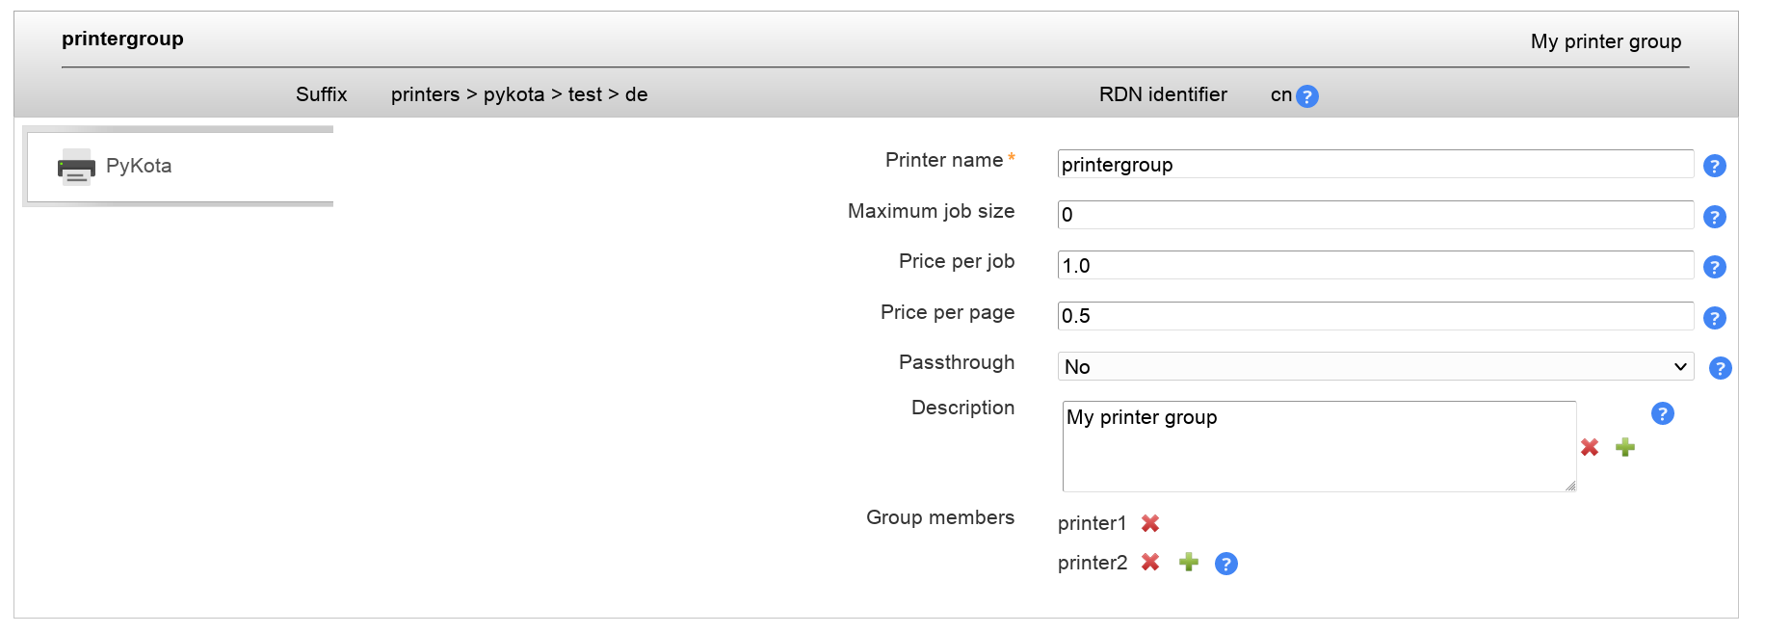Open help for Passthrough setting
This screenshot has height=633, width=1765.
tap(1720, 368)
